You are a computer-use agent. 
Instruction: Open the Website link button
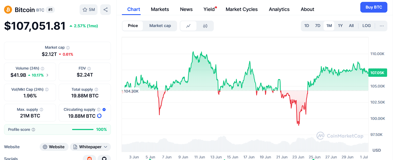[54, 147]
